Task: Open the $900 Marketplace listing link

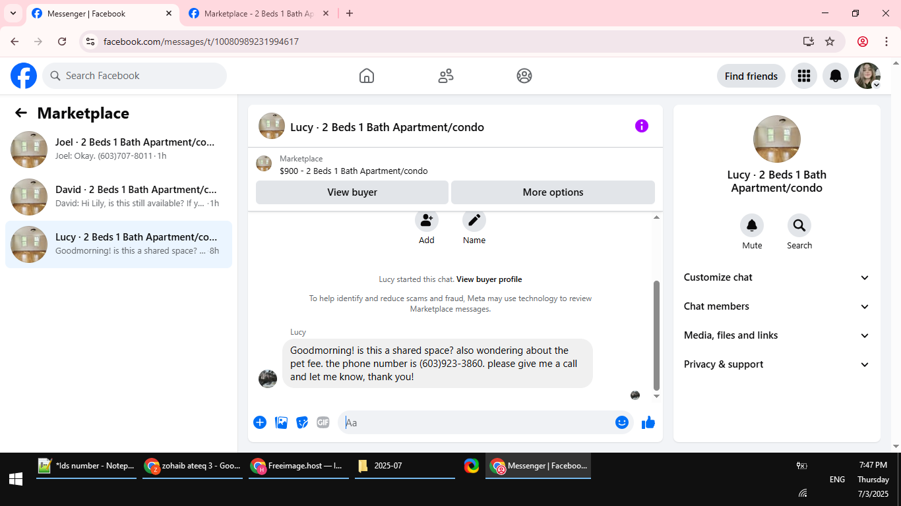Action: click(354, 171)
